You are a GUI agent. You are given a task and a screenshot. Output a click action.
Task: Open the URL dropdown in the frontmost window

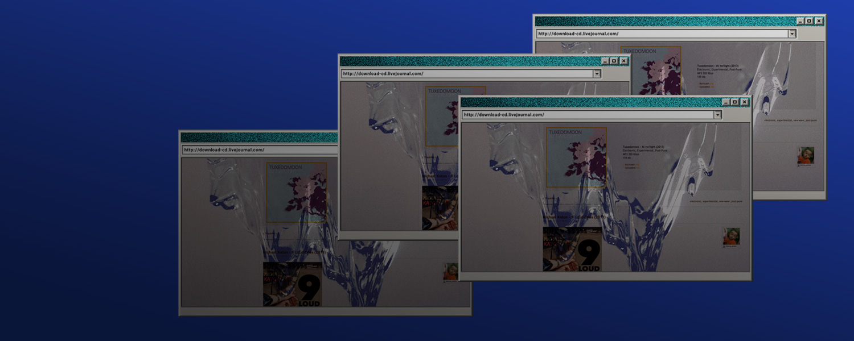tap(718, 115)
